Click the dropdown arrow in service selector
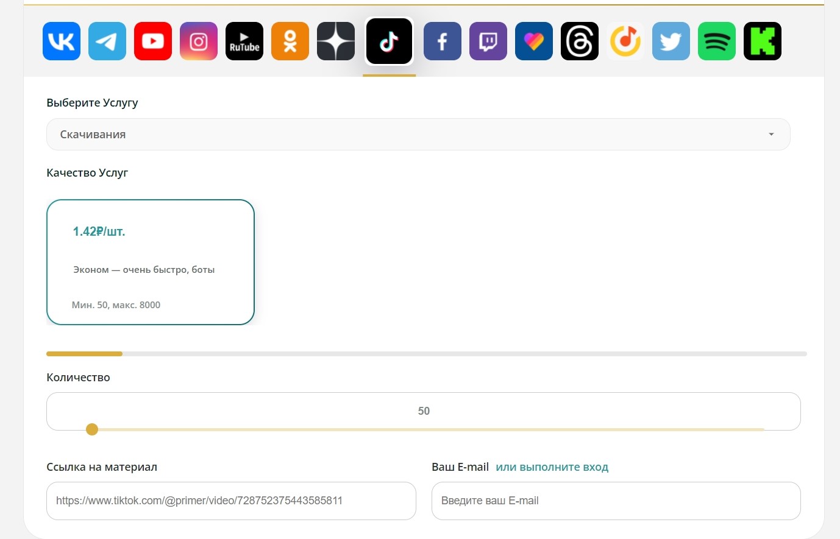The width and height of the screenshot is (840, 539). (771, 135)
